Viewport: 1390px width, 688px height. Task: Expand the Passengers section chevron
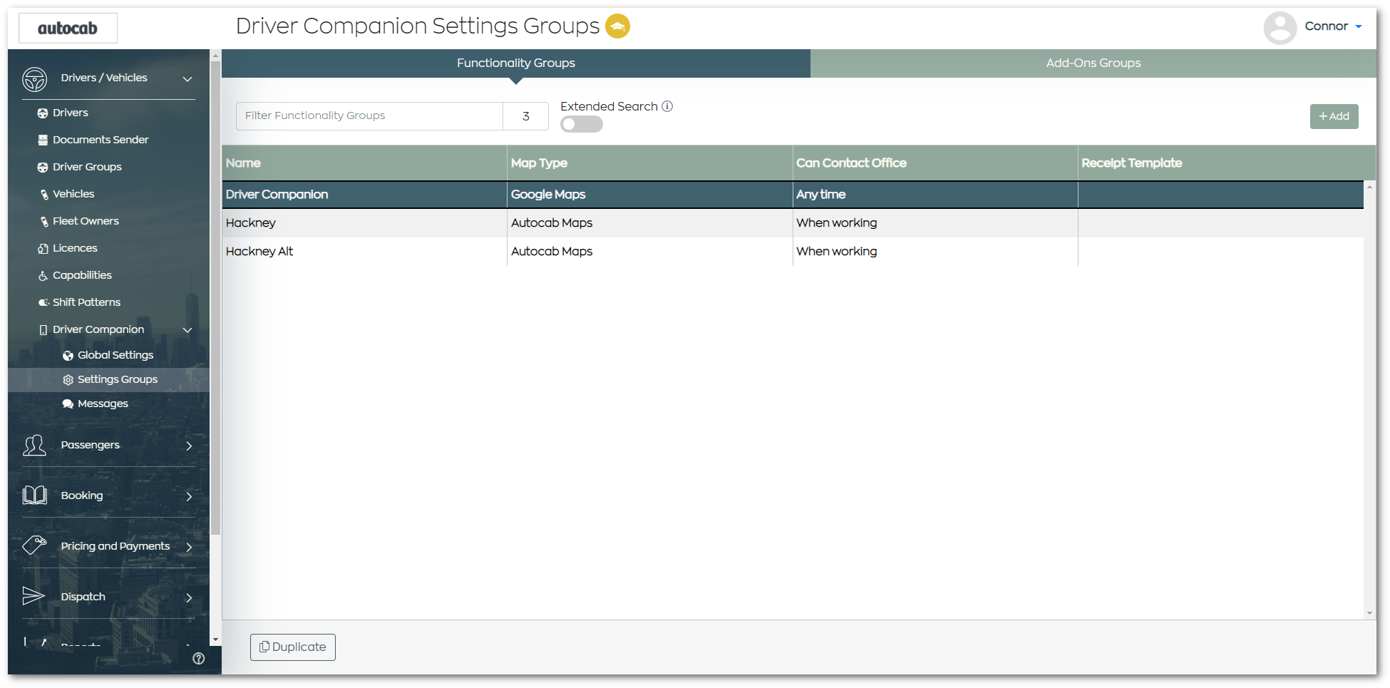pos(189,446)
